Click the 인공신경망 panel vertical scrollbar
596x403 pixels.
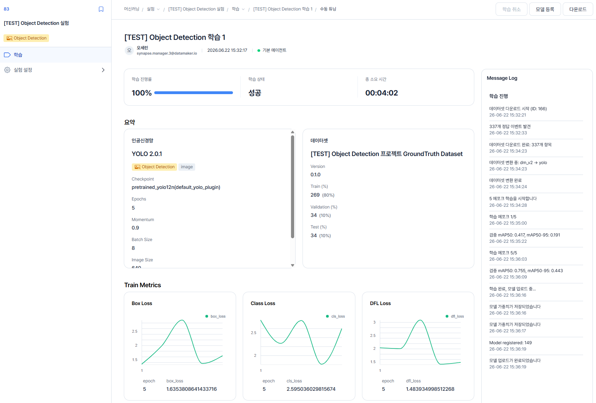click(292, 186)
